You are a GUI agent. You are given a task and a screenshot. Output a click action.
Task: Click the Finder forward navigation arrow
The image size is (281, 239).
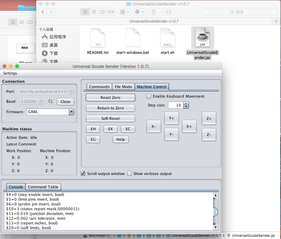(51, 12)
